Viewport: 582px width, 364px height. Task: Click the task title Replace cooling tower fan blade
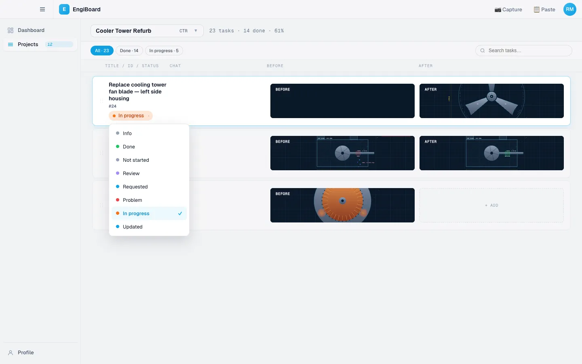[137, 92]
